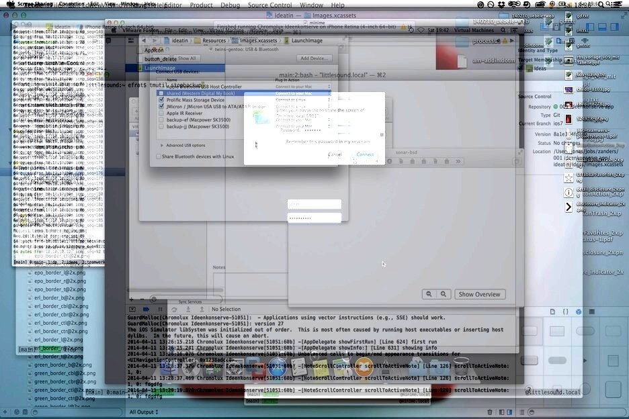Expand Advanced USB options
The image size is (629, 419).
point(162,145)
